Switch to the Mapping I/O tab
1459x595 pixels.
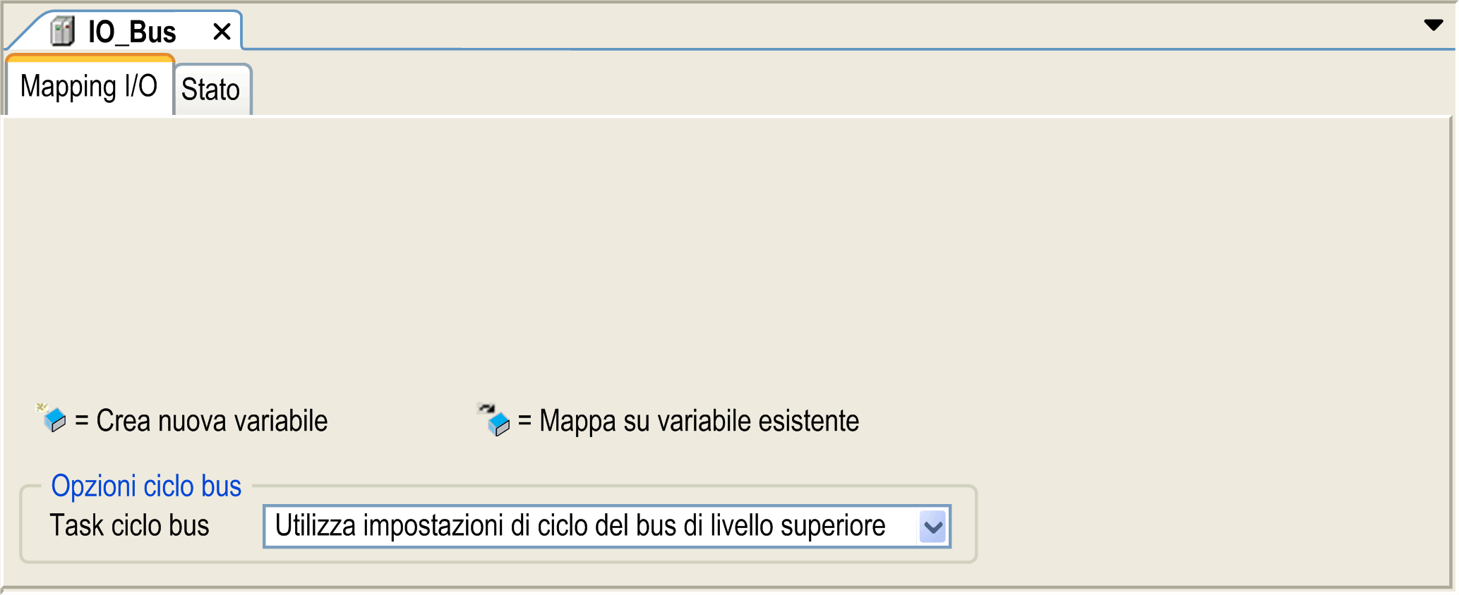(89, 87)
